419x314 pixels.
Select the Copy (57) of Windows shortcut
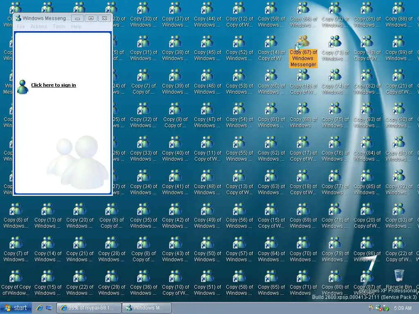point(239,249)
